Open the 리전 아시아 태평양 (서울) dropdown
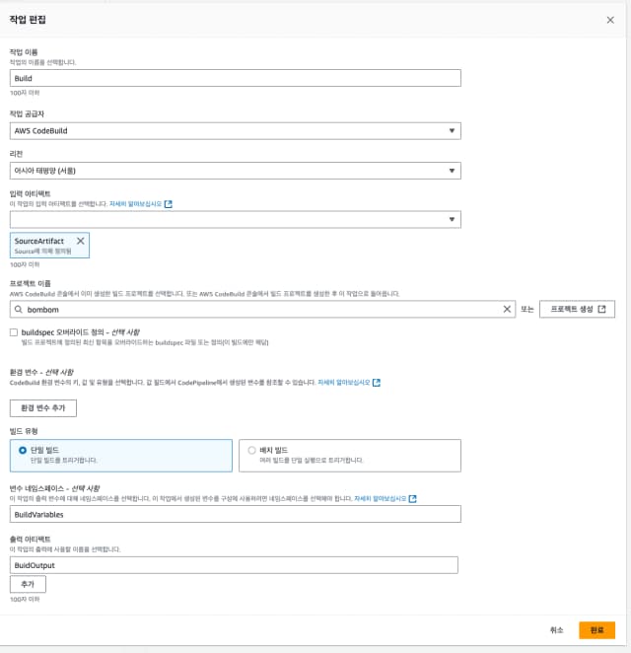 pyautogui.click(x=236, y=171)
